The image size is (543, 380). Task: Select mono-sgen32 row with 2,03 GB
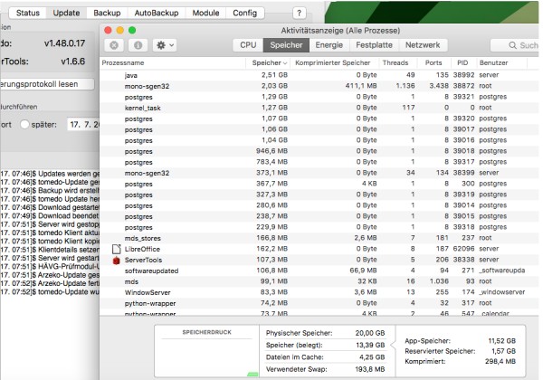tap(319, 86)
